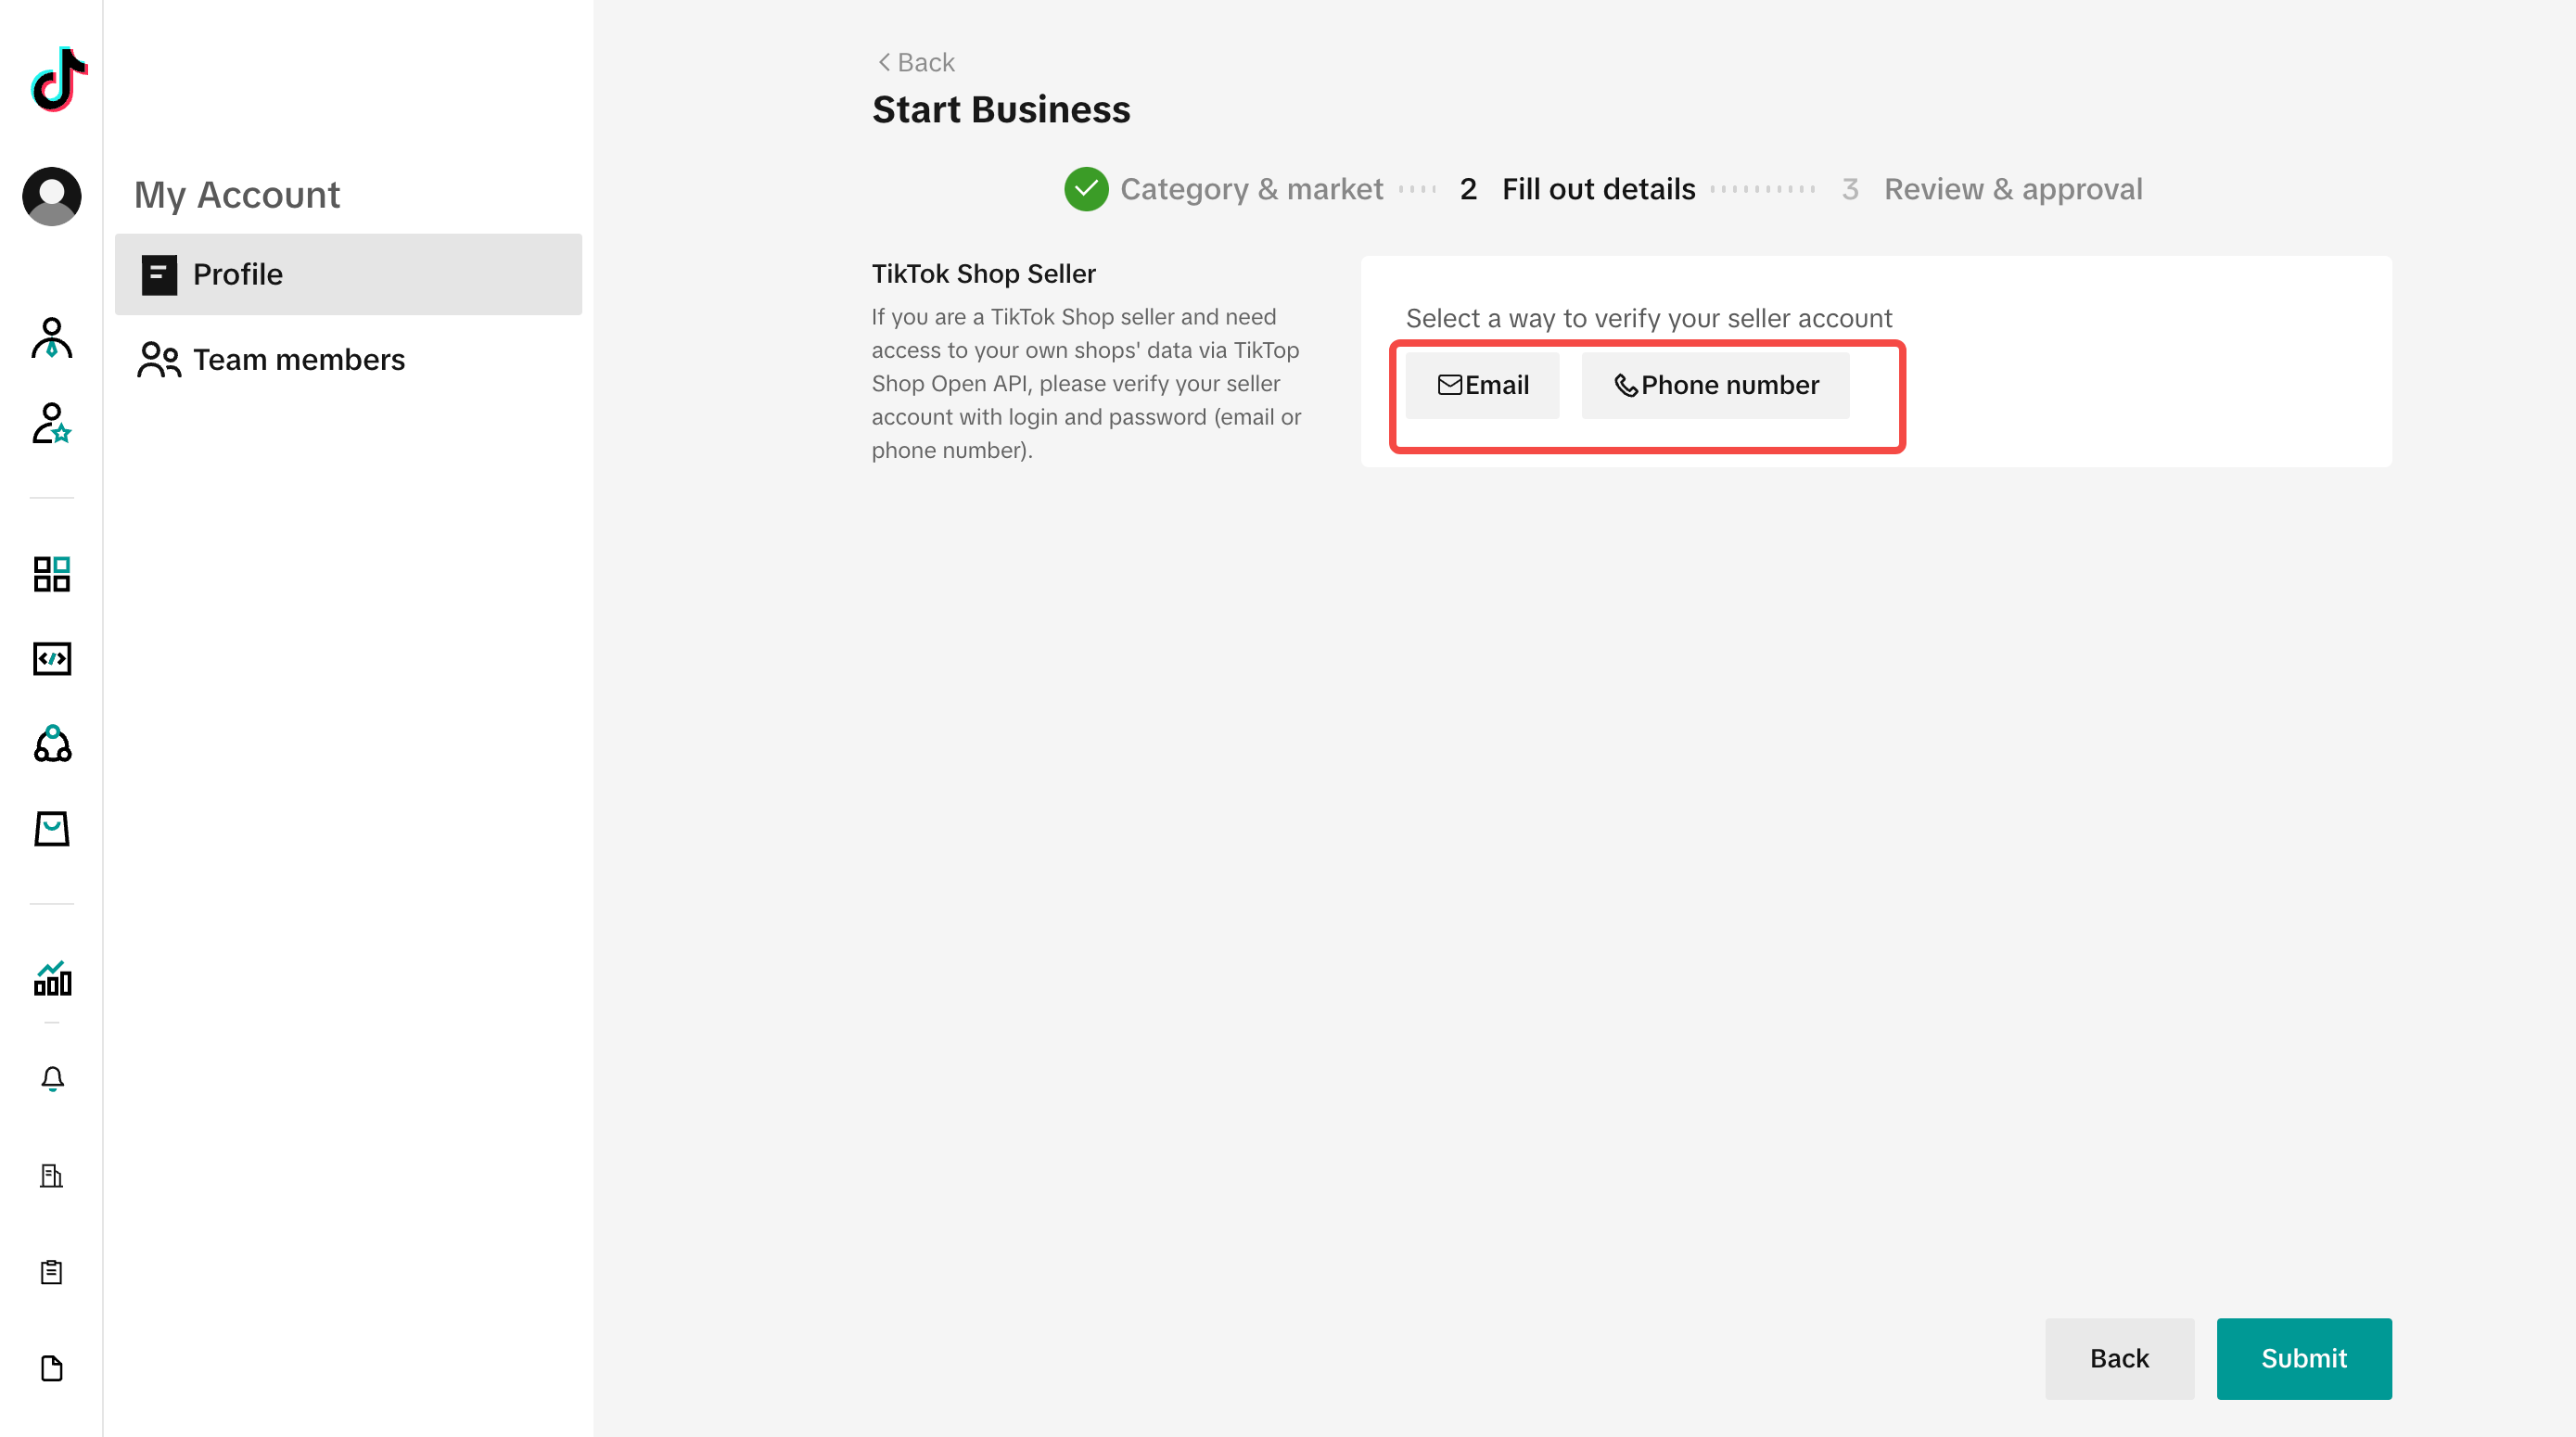This screenshot has width=2576, height=1437.
Task: Click the Back link above Start Business
Action: [x=915, y=62]
